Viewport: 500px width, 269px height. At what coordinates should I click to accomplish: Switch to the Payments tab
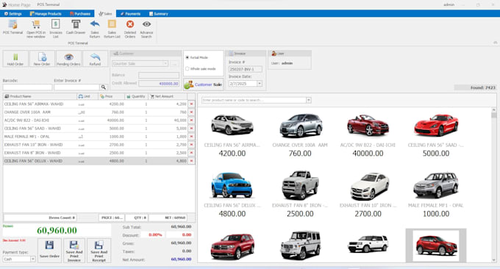130,14
